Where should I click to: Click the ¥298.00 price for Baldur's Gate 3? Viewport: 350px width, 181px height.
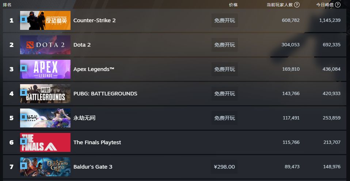[224, 167]
